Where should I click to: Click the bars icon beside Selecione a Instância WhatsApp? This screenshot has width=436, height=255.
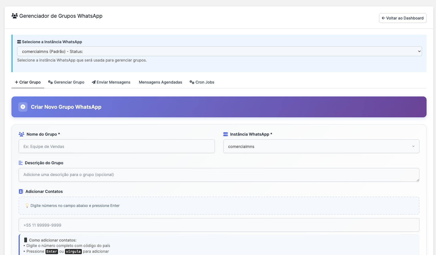tap(19, 41)
